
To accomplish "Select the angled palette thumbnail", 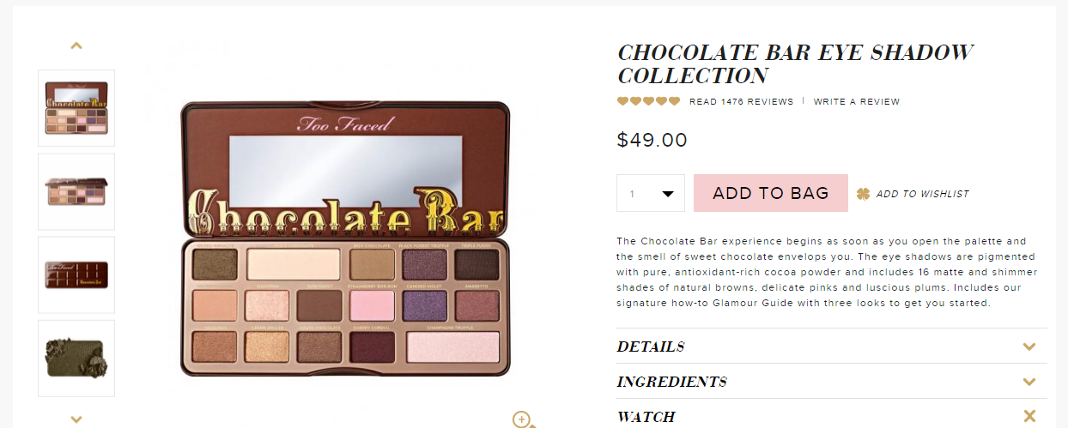I will (x=76, y=191).
